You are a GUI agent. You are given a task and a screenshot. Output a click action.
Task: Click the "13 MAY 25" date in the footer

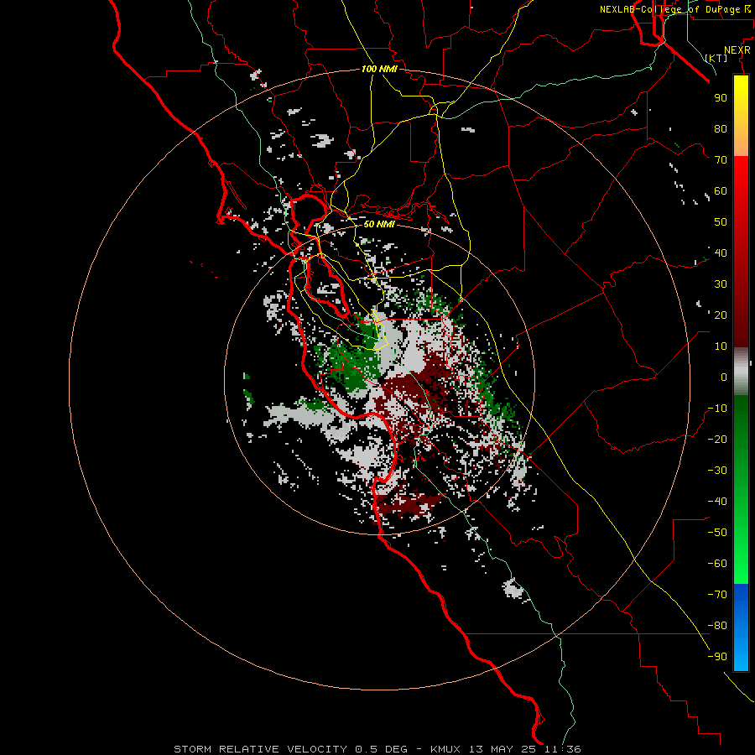502,749
